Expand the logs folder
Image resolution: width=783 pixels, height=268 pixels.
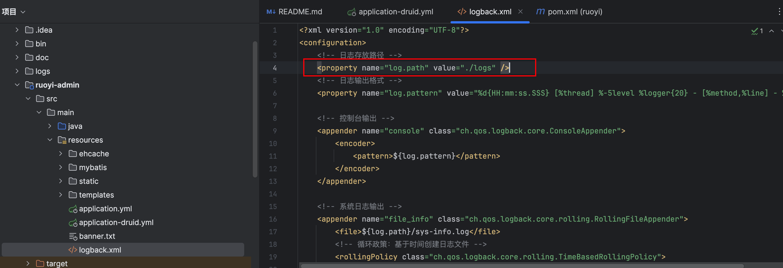[x=17, y=71]
